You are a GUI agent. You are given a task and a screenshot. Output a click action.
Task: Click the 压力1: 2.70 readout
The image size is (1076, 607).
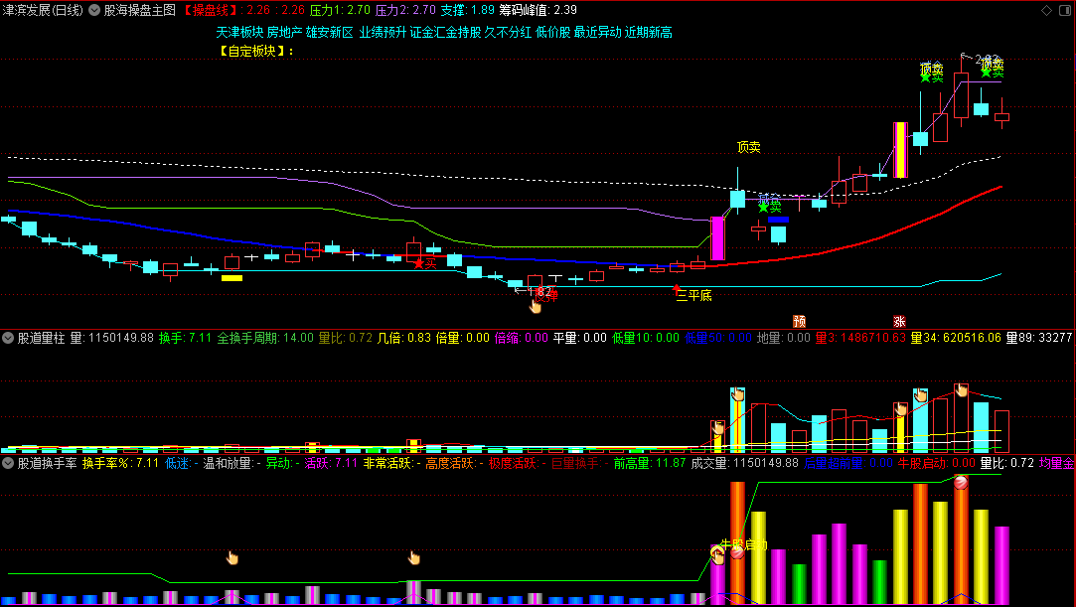[x=340, y=10]
